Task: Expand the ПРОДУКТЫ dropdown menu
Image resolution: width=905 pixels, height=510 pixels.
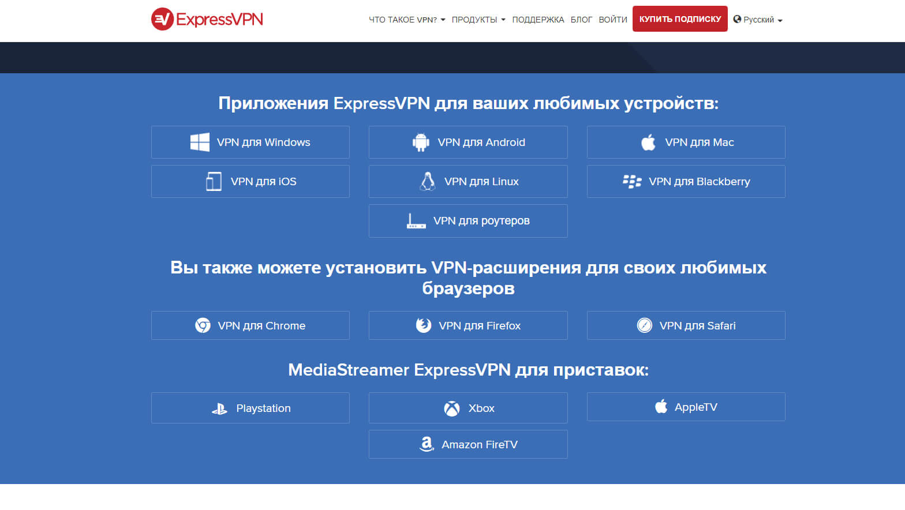Action: [478, 20]
